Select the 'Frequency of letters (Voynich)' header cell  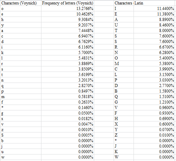point(67,3)
